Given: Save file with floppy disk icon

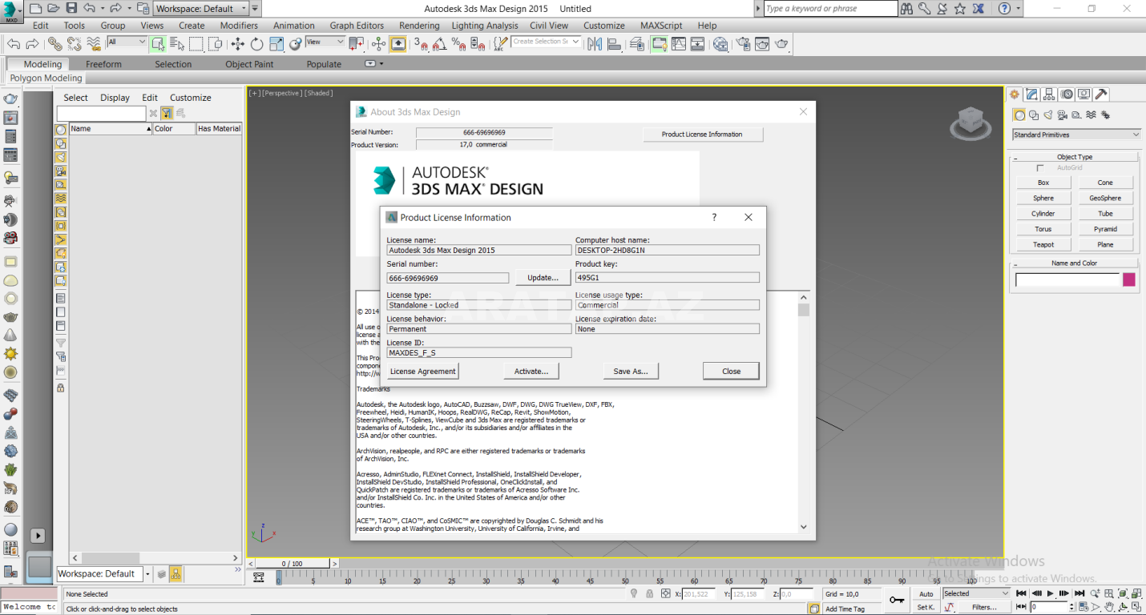Looking at the screenshot, I should click(71, 8).
